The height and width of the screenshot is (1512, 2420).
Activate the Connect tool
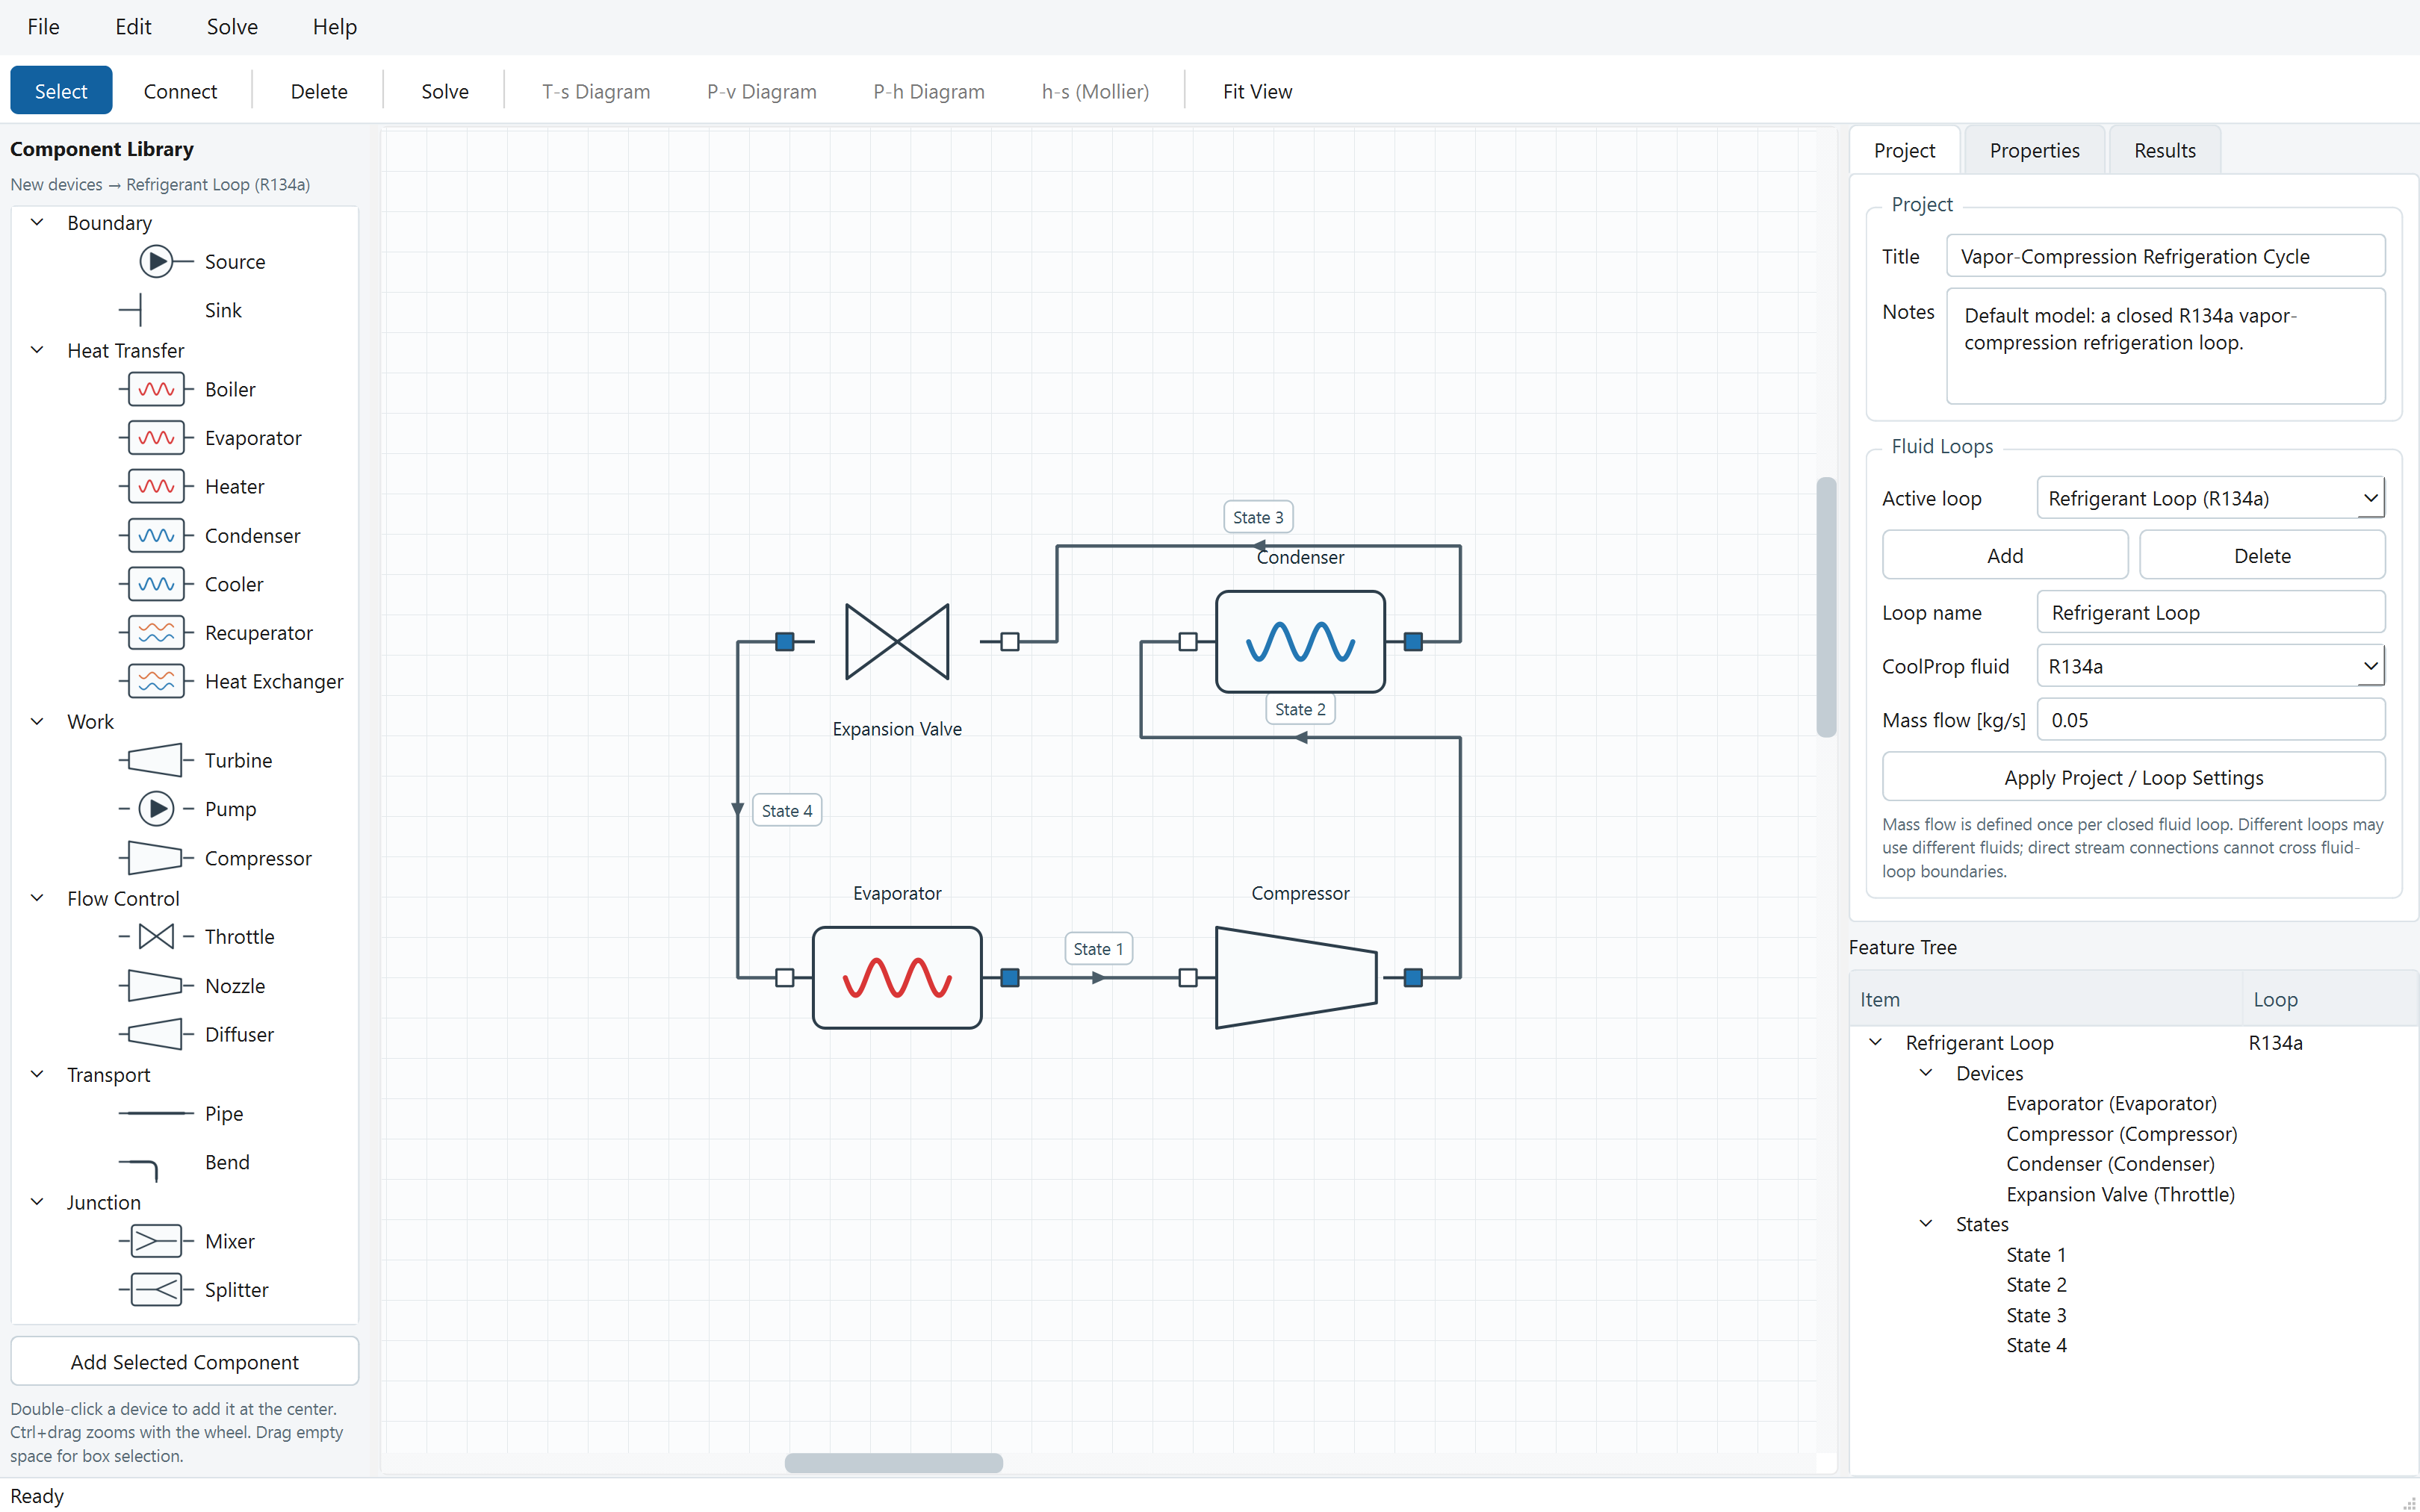pyautogui.click(x=180, y=91)
